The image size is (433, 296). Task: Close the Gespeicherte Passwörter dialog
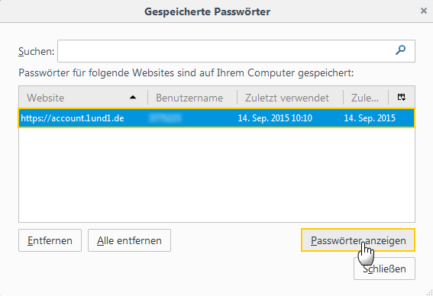[423, 11]
